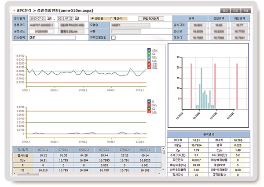Click the end date field 2013.07.23
This screenshot has height=187, width=264.
point(65,19)
